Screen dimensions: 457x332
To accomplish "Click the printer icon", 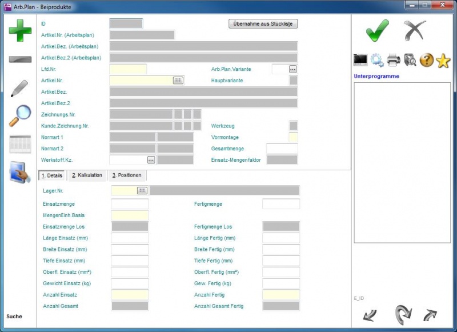I will 394,60.
